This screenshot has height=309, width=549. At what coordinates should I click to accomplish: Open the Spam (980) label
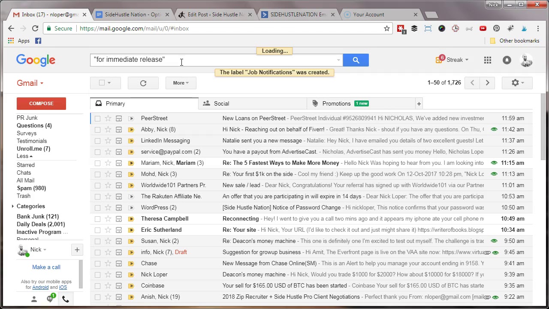tap(31, 188)
